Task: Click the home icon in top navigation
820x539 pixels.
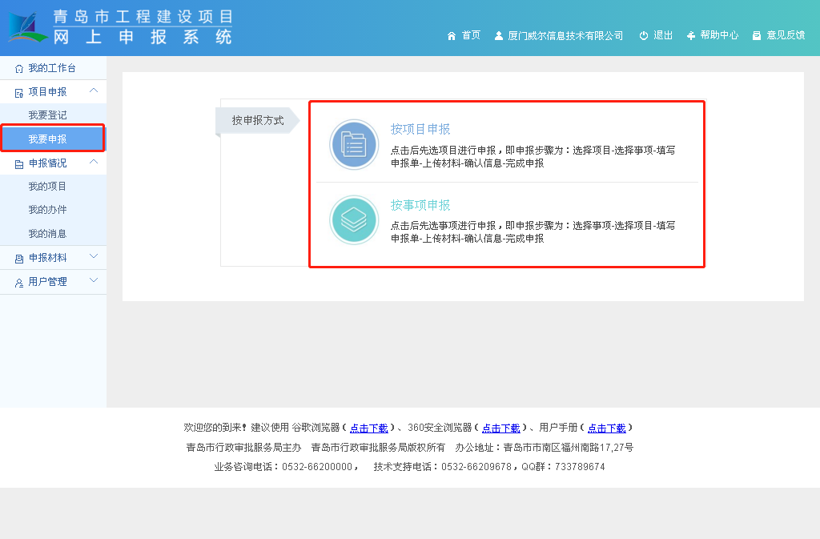Action: coord(452,36)
